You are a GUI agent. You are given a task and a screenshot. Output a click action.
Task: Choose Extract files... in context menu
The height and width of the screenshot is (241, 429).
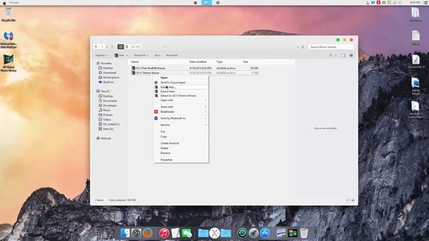pyautogui.click(x=181, y=87)
